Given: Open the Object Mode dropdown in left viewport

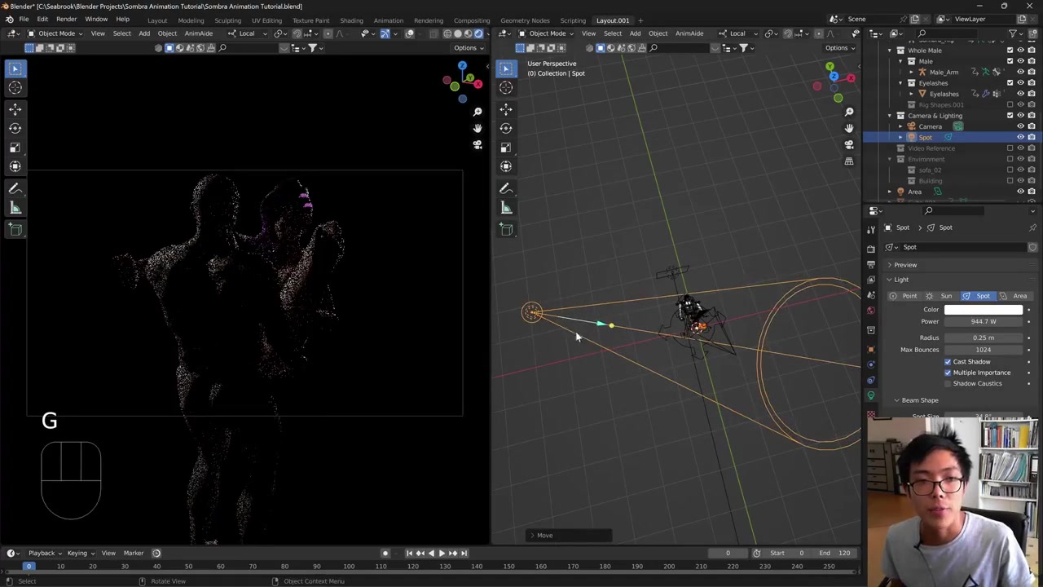Looking at the screenshot, I should (x=55, y=33).
